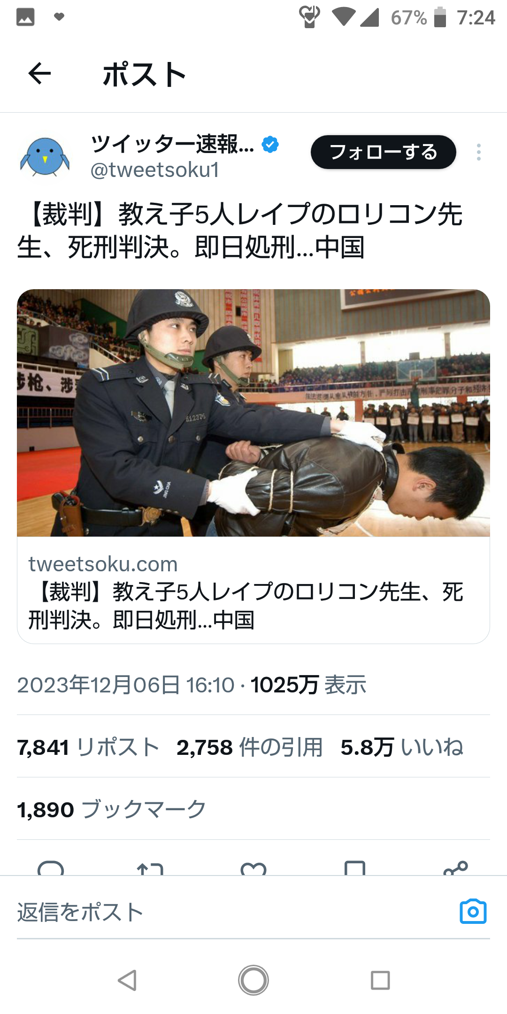Tap the camera icon in the reply bar
Image resolution: width=507 pixels, height=1014 pixels.
tap(473, 911)
